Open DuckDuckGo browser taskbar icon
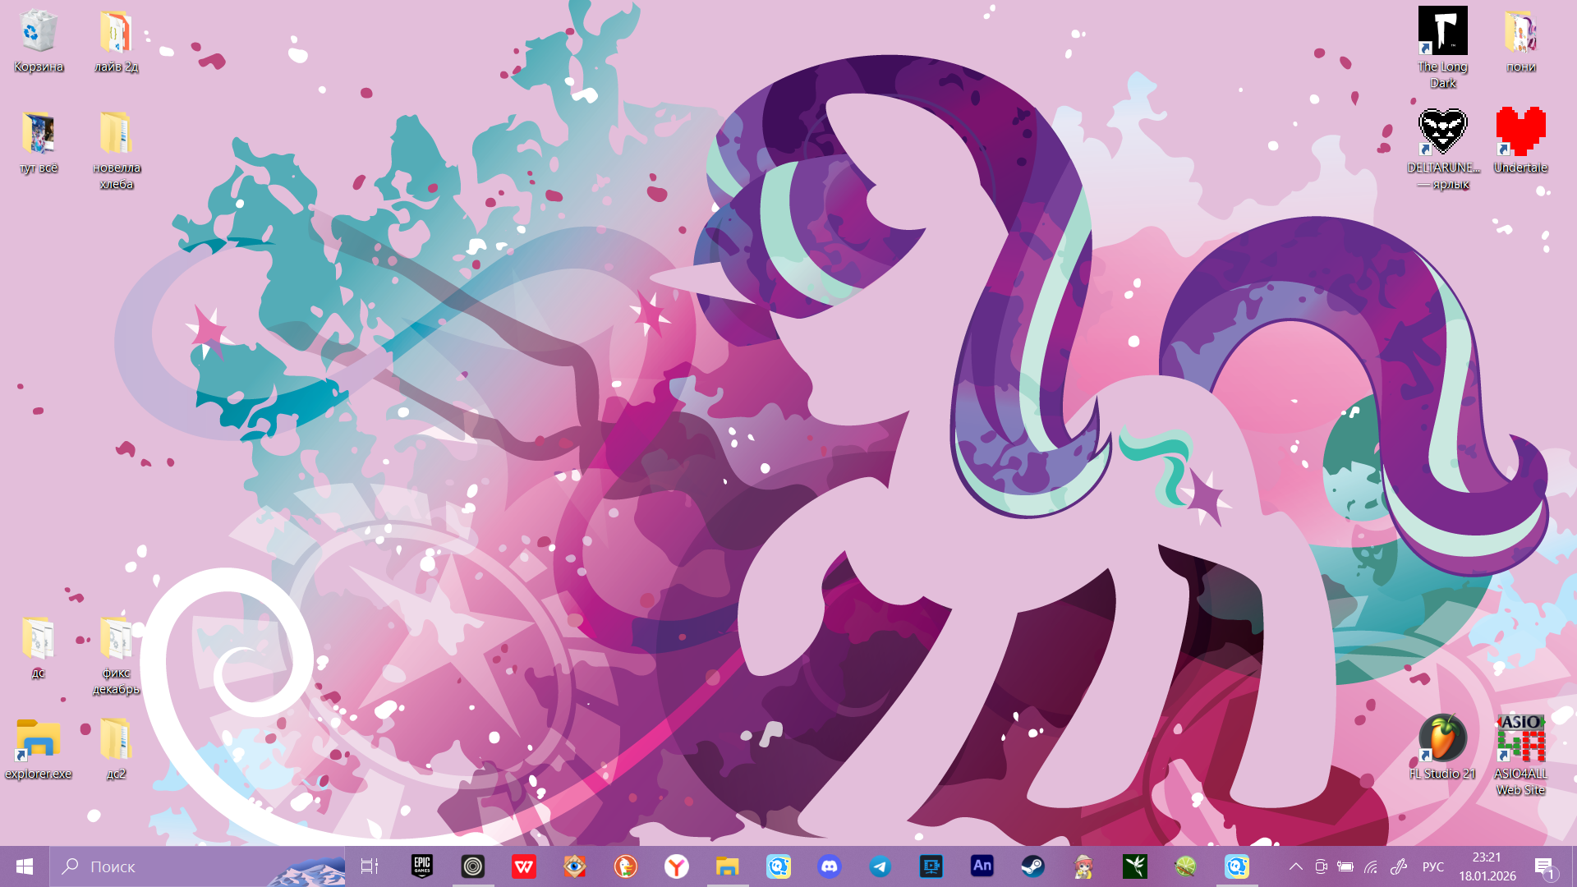This screenshot has height=887, width=1577. click(626, 866)
